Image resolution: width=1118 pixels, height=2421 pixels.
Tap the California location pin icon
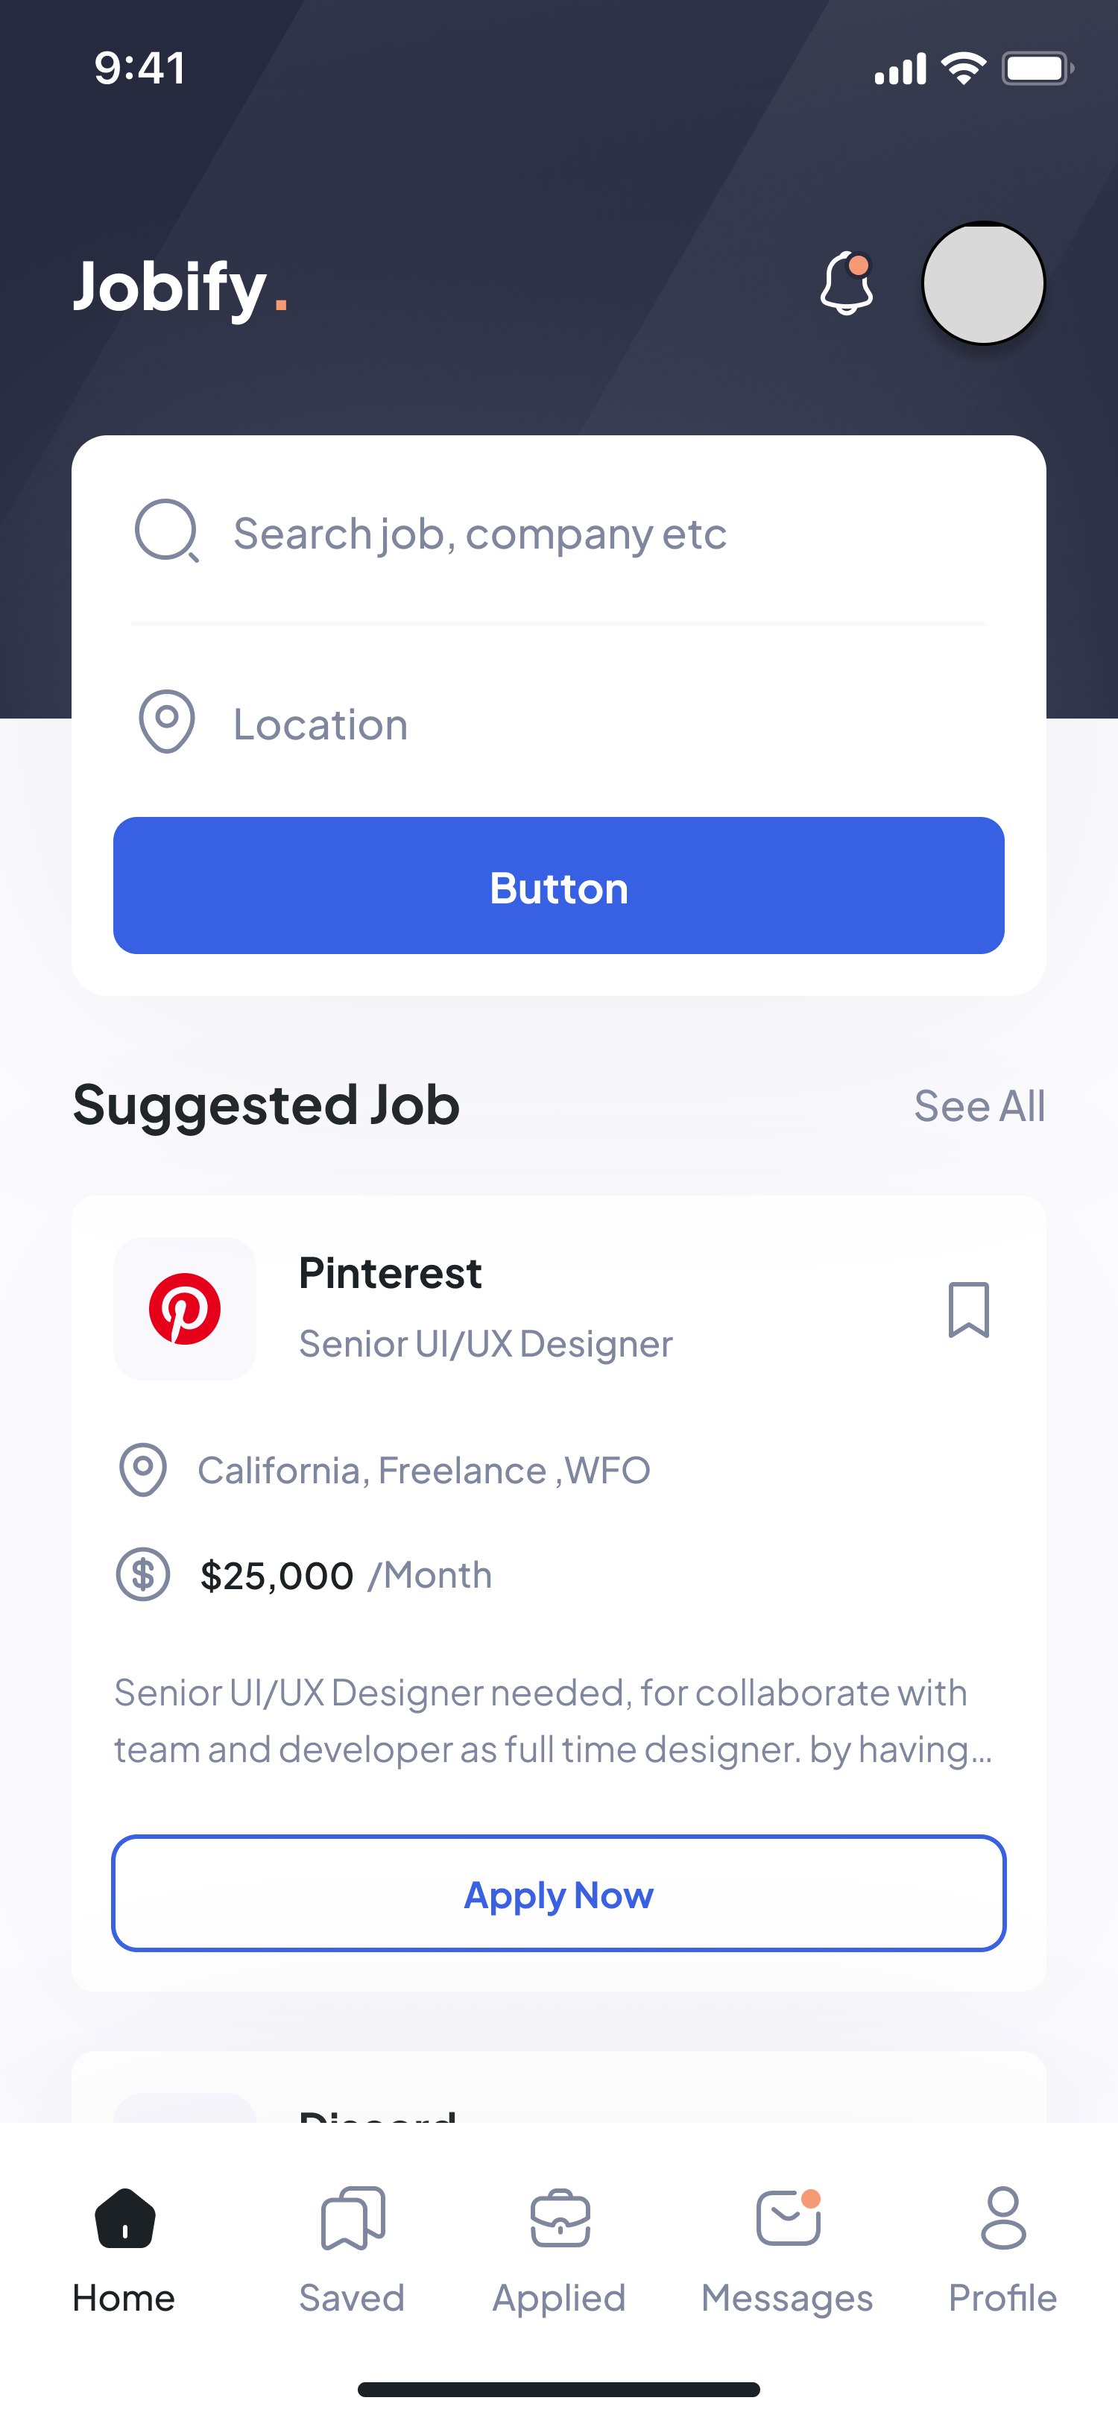click(143, 1469)
